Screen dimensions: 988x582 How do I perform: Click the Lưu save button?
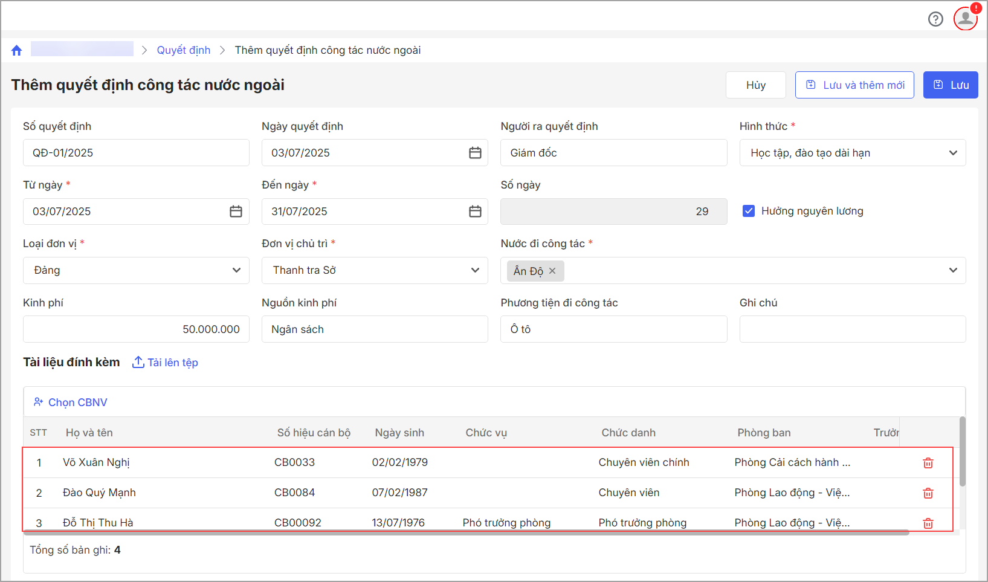[x=950, y=85]
